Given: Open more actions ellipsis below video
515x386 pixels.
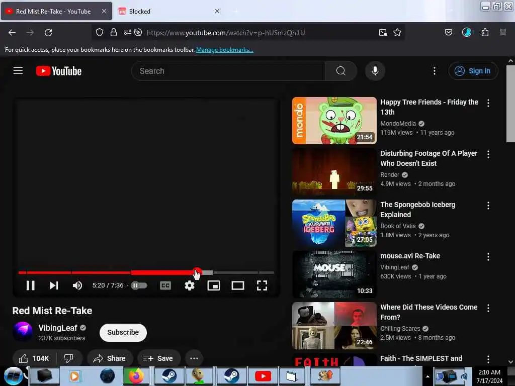Looking at the screenshot, I should coord(194,358).
